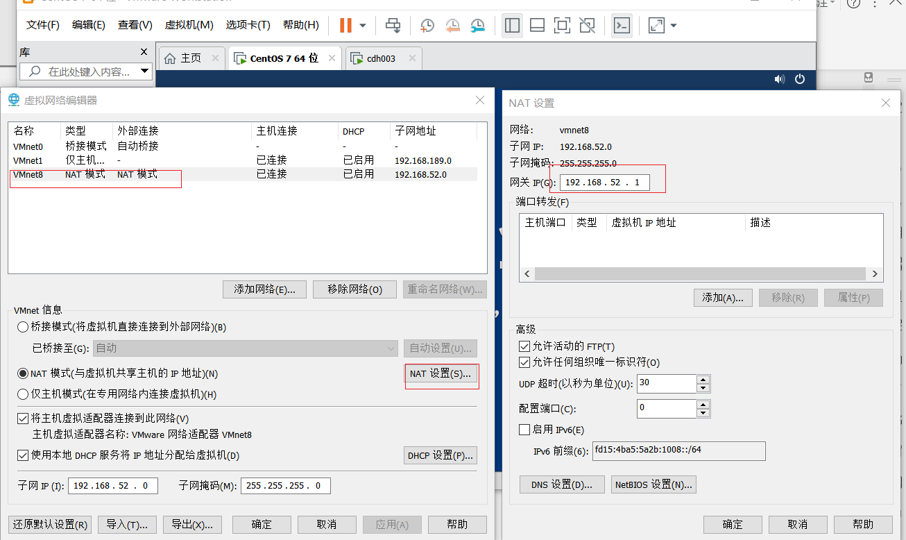This screenshot has width=906, height=540.
Task: Toggle the thumbnail bar view icon
Action: 537,26
